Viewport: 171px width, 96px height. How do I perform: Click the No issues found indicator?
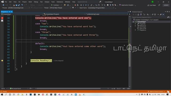pos(15,89)
